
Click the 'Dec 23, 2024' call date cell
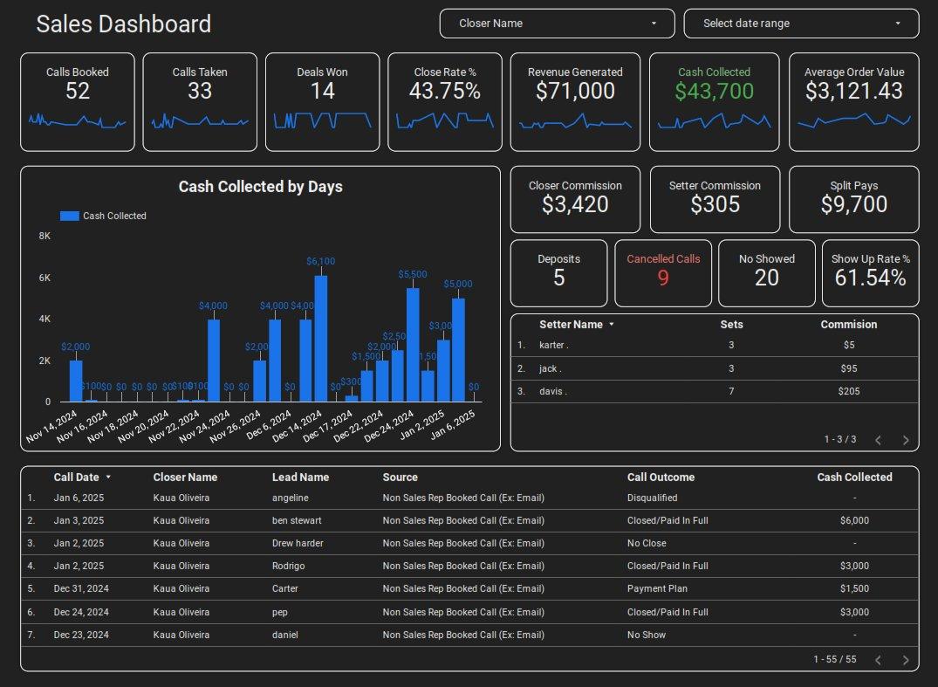pos(81,635)
